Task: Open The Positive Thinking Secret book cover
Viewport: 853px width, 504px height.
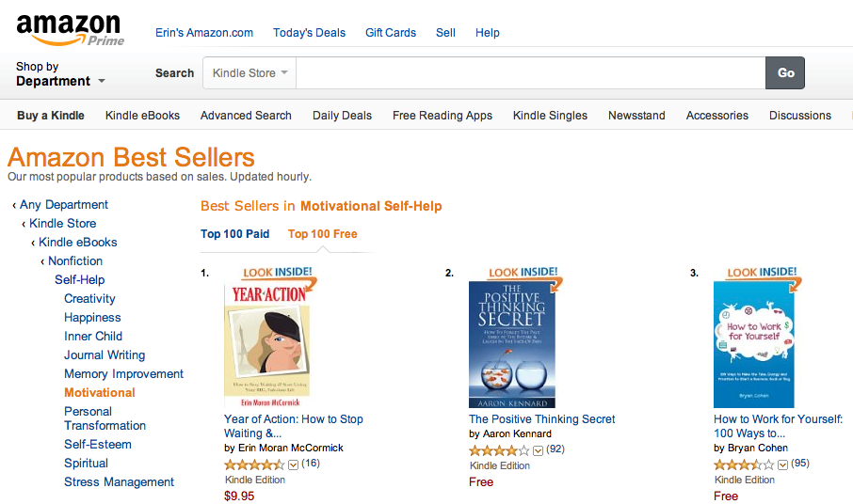Action: pos(512,344)
